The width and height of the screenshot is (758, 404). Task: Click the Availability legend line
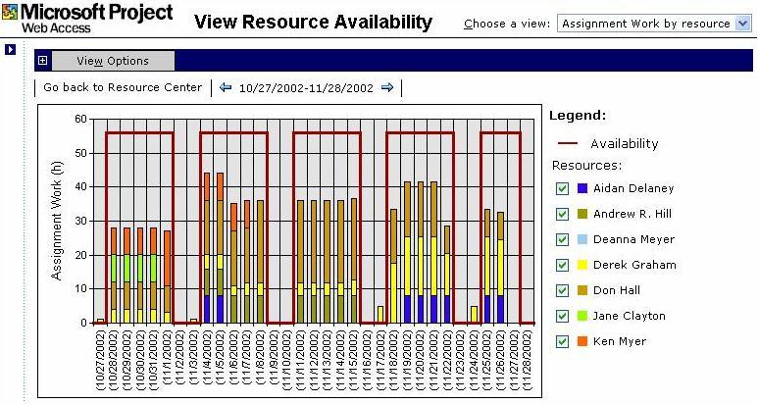tap(568, 143)
